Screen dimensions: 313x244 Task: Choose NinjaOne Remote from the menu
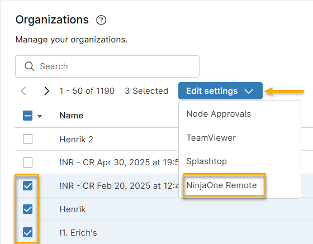pyautogui.click(x=240, y=185)
